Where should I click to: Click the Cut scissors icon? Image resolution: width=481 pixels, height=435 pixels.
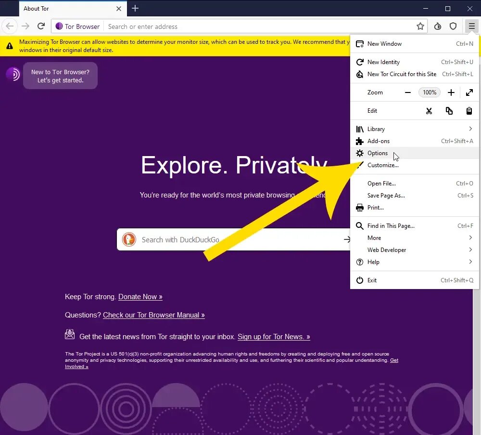[429, 111]
